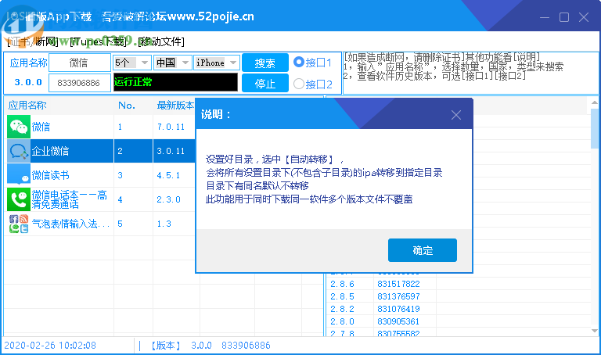Screen dimensions: 601x355
Task: Click the version list scrollbar thumb
Action: [x=595, y=128]
